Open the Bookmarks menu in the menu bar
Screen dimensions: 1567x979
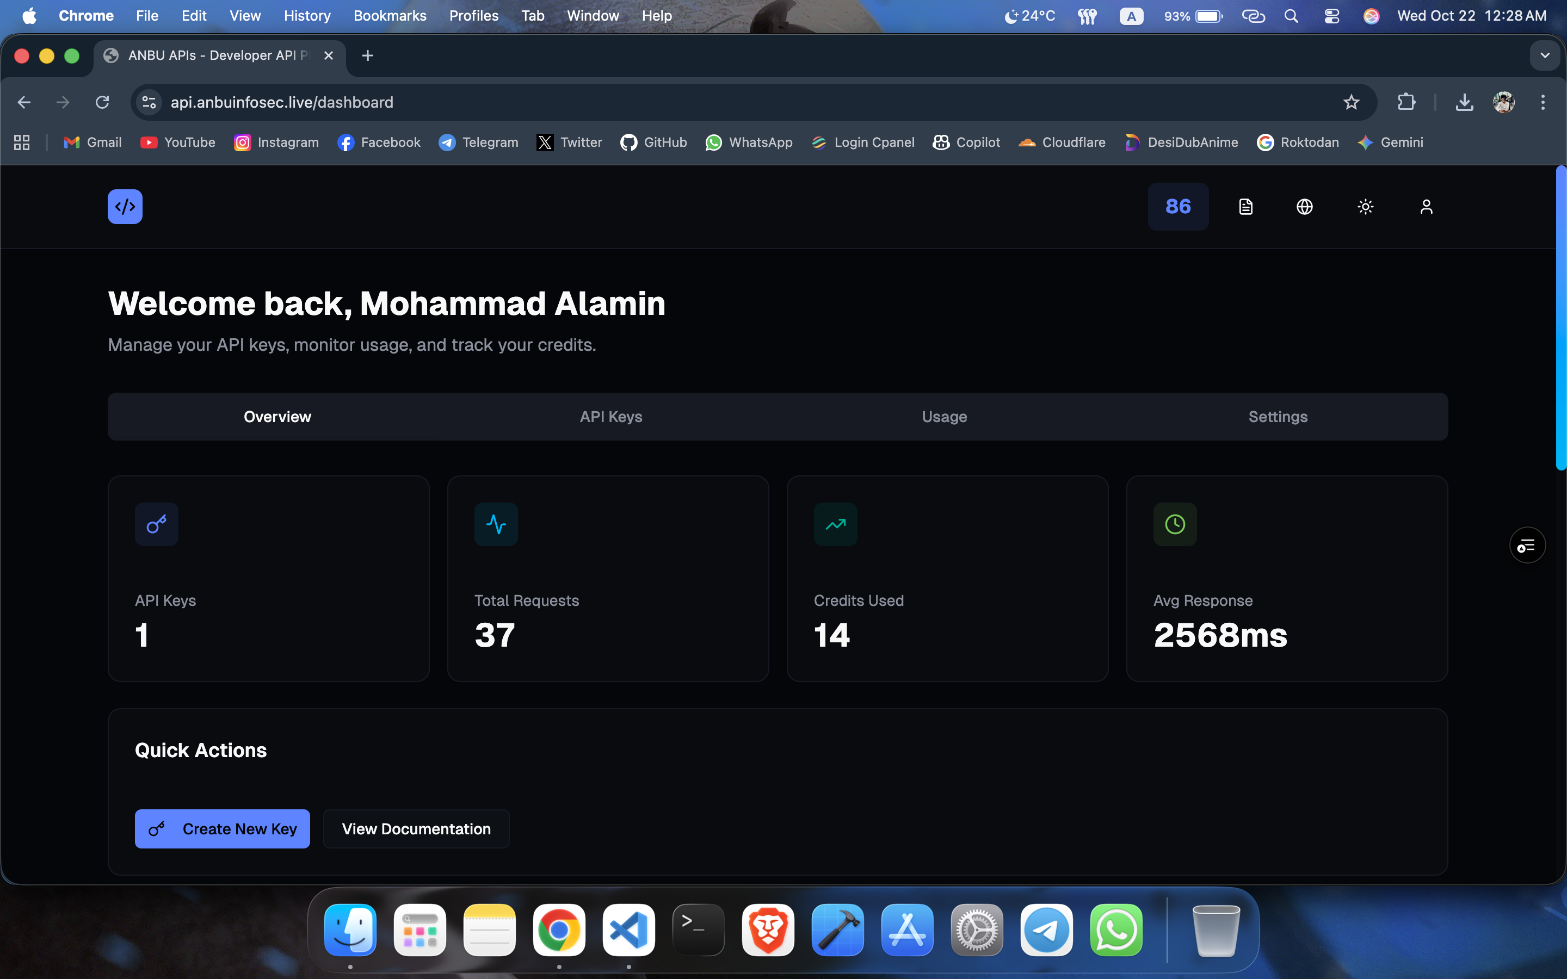[389, 16]
